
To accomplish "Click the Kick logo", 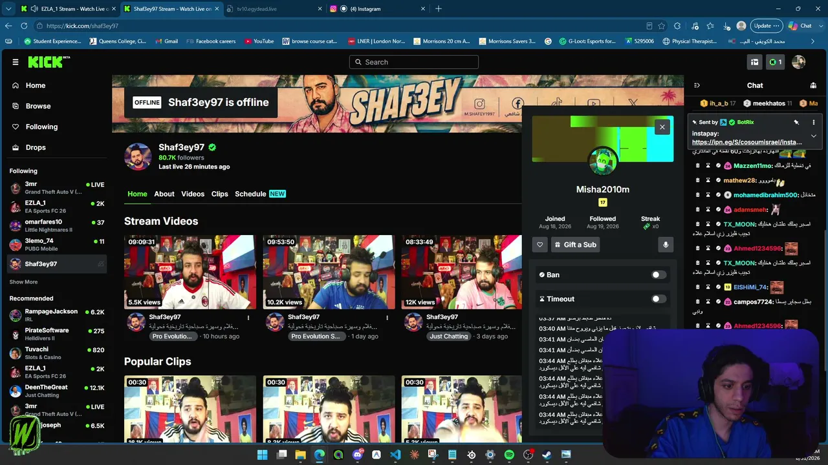I will point(49,62).
